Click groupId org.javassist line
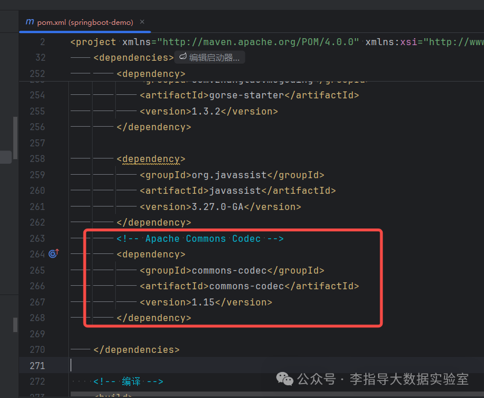This screenshot has height=398, width=484. [232, 175]
